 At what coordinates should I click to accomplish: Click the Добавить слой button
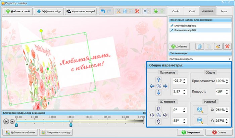coord(17,11)
